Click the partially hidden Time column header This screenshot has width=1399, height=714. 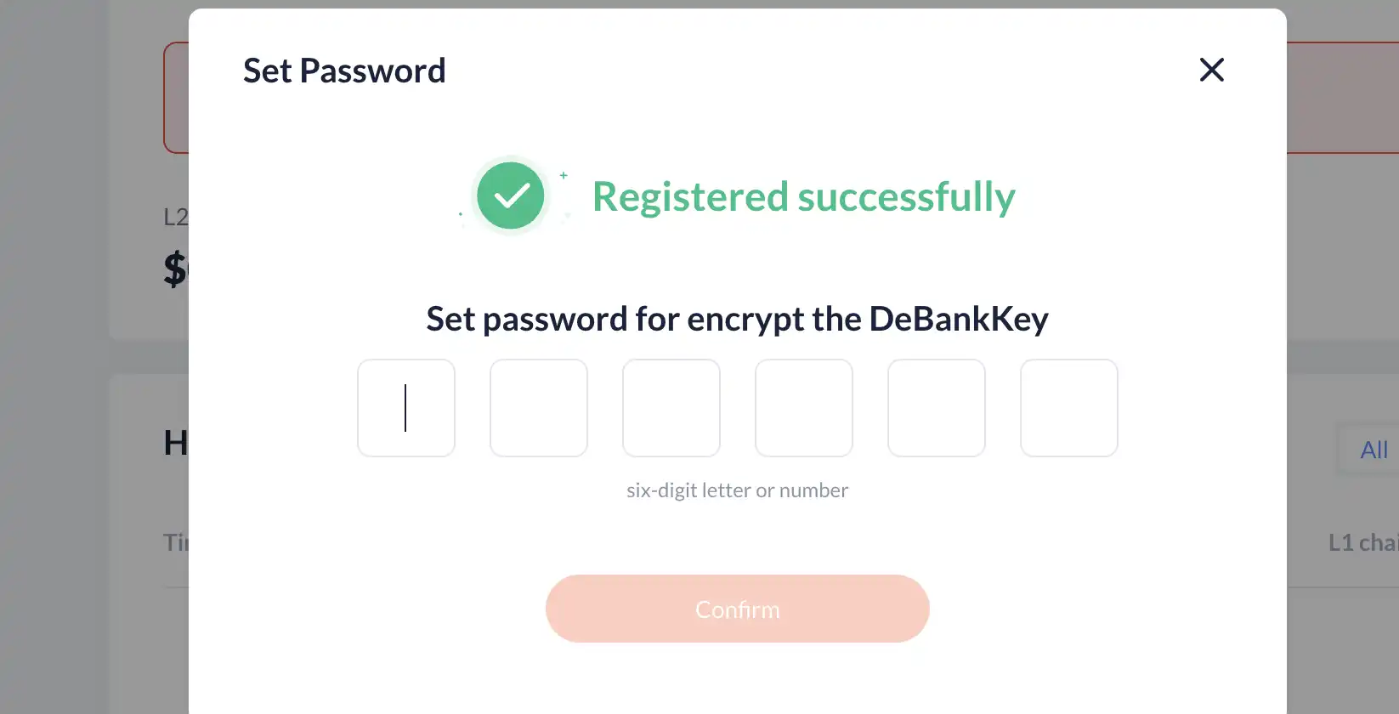(x=175, y=542)
